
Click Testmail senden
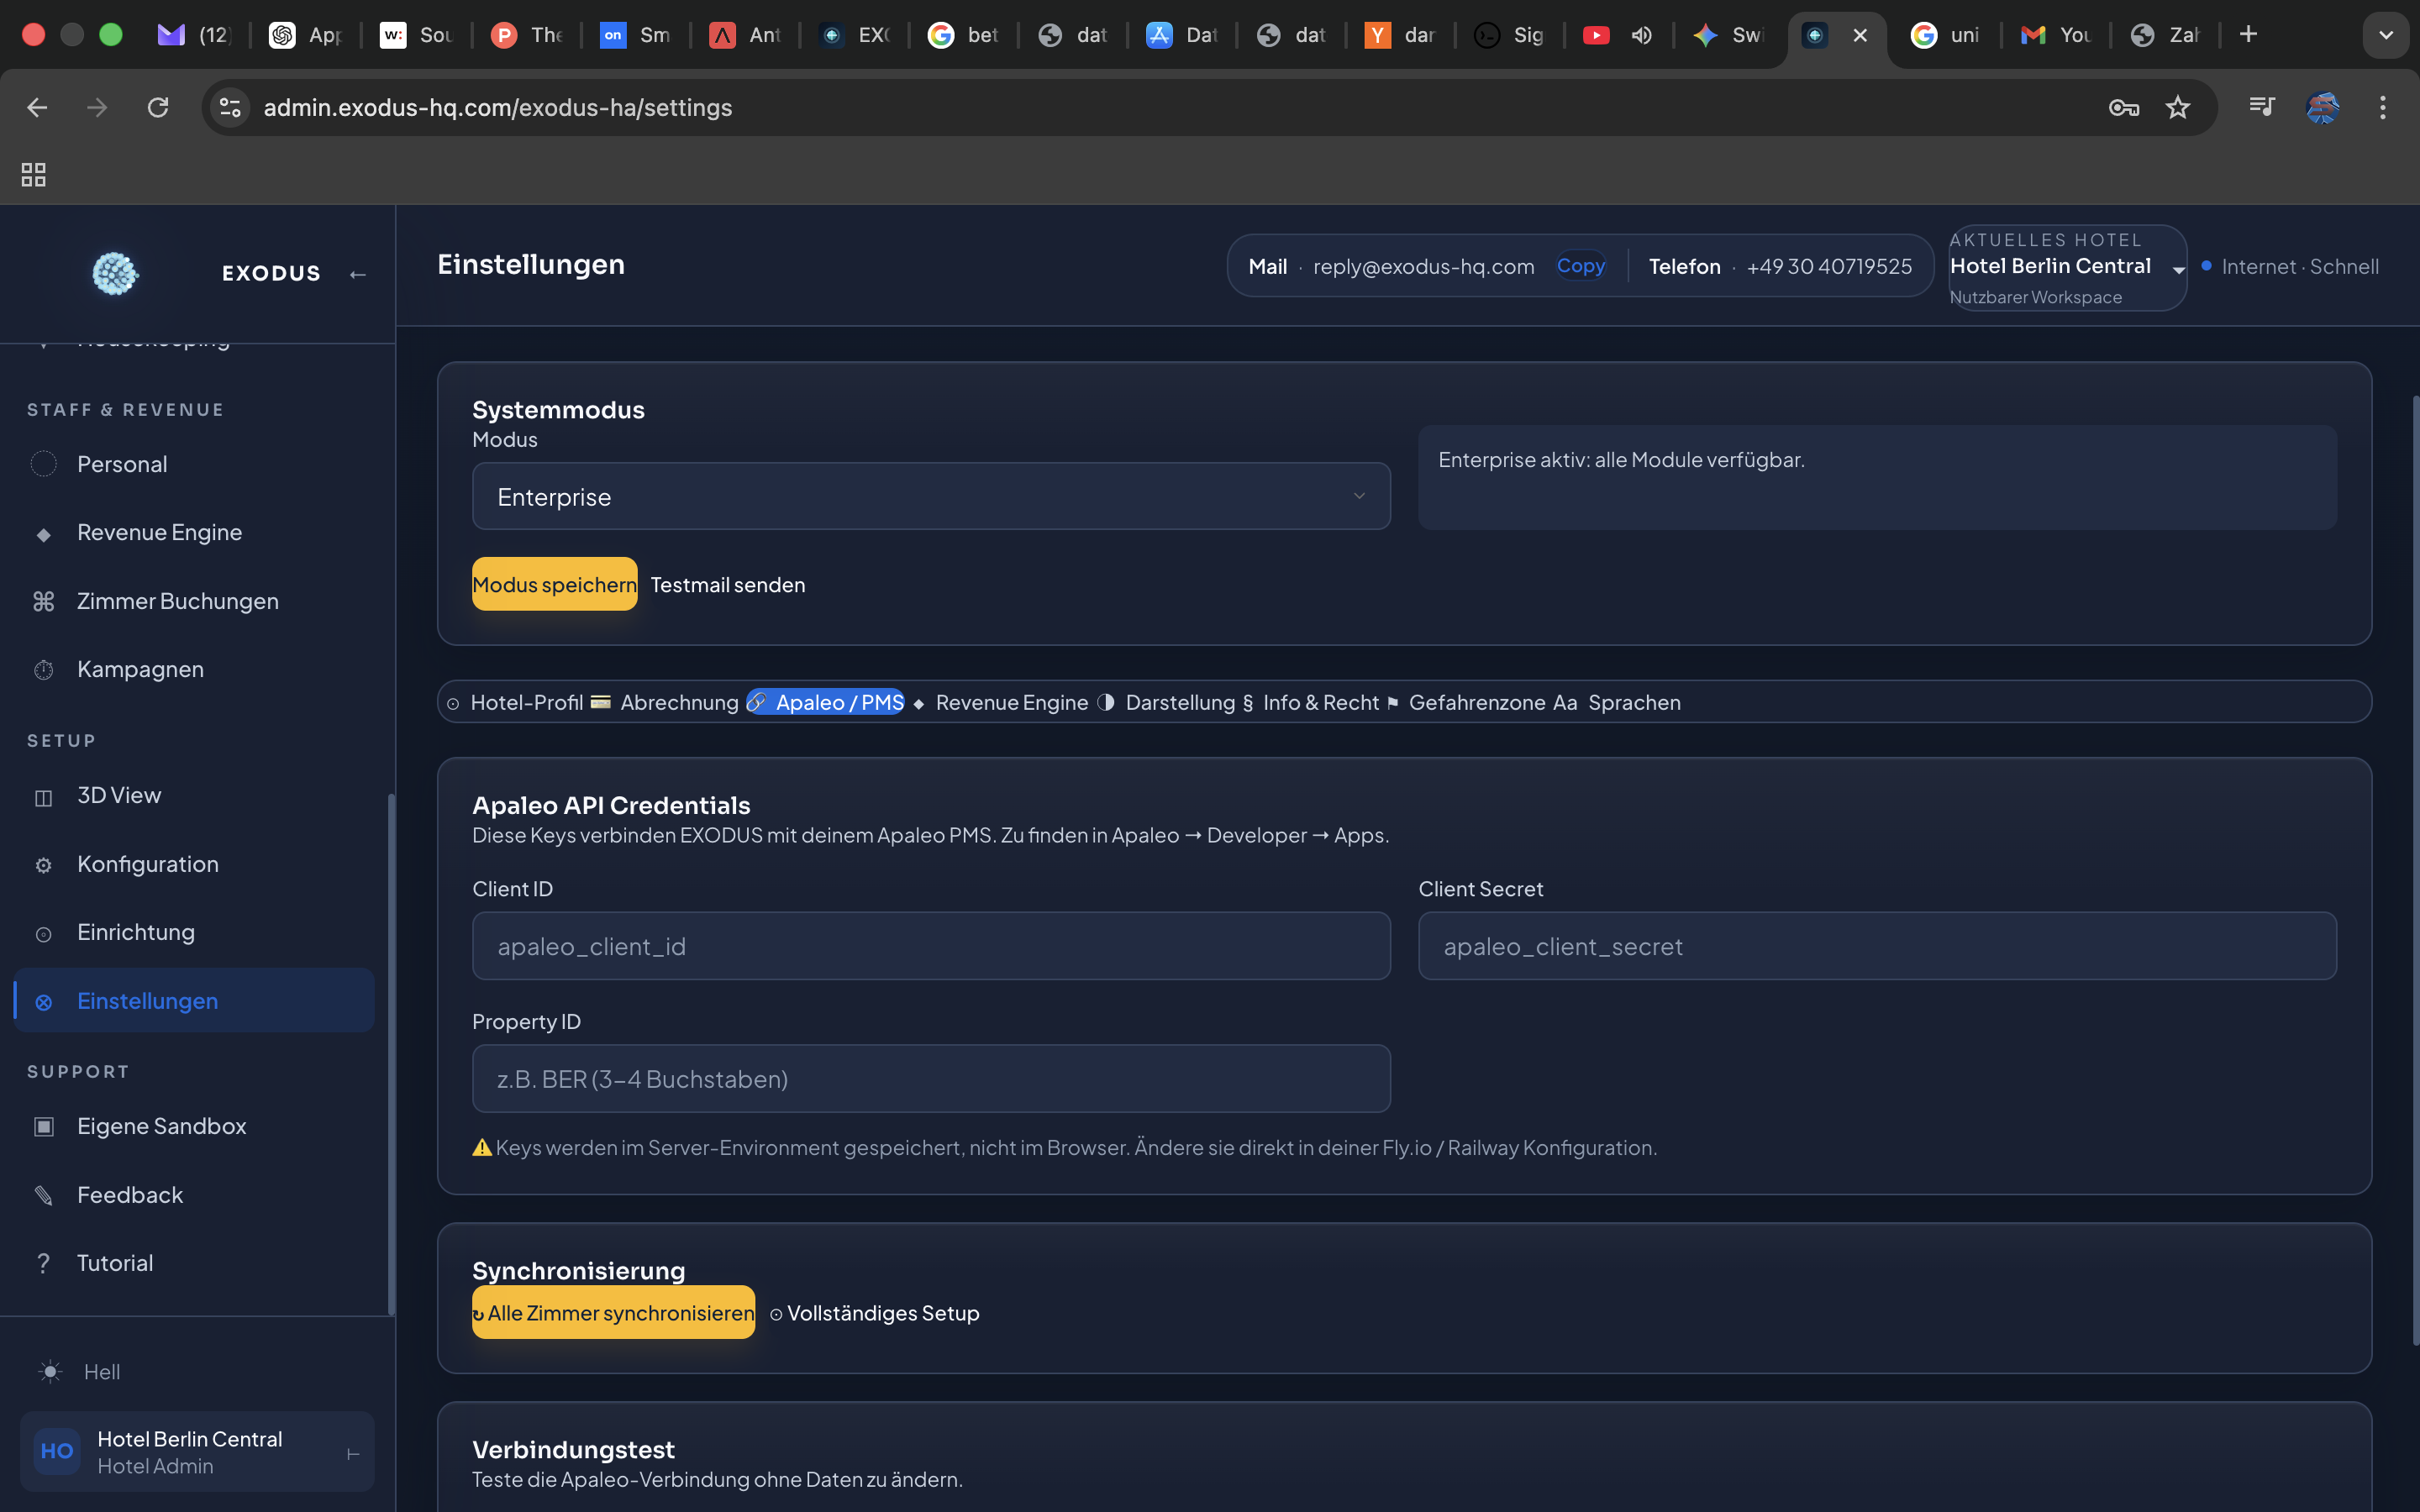point(727,584)
